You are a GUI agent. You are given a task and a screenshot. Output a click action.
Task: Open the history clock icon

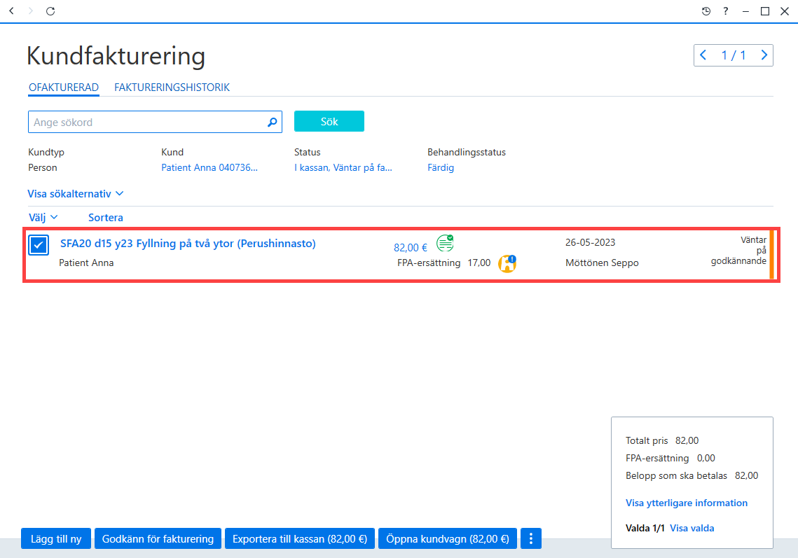point(706,11)
